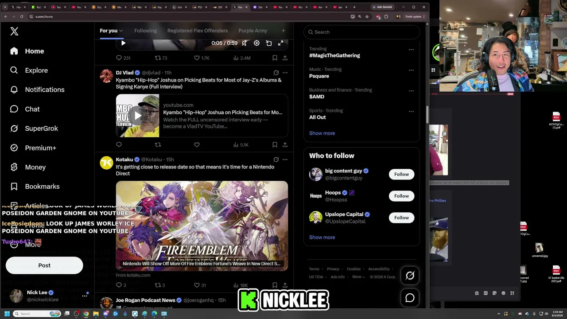Open options for All Out trend
Viewport: 567px width, 319px height.
411,111
